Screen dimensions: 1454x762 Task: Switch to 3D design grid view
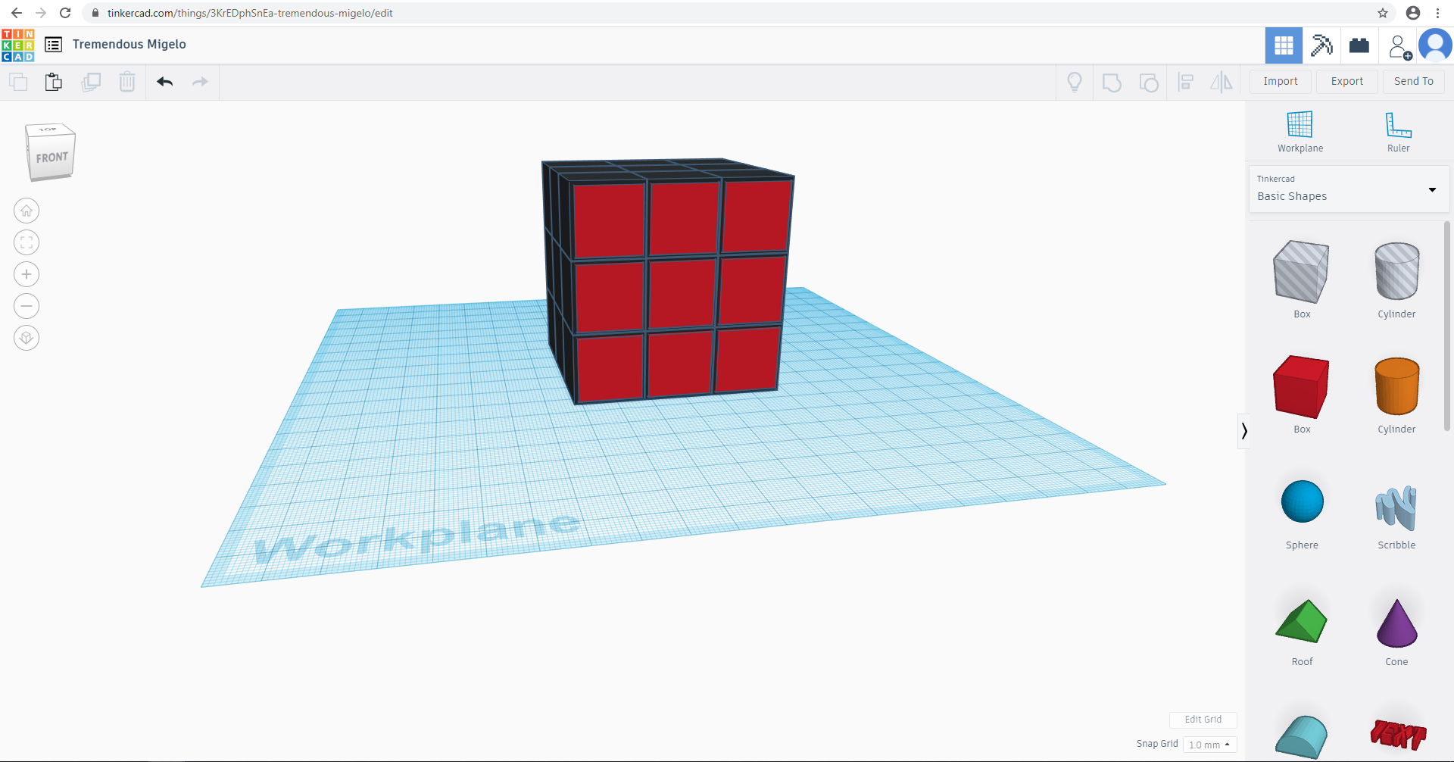[x=1284, y=45]
